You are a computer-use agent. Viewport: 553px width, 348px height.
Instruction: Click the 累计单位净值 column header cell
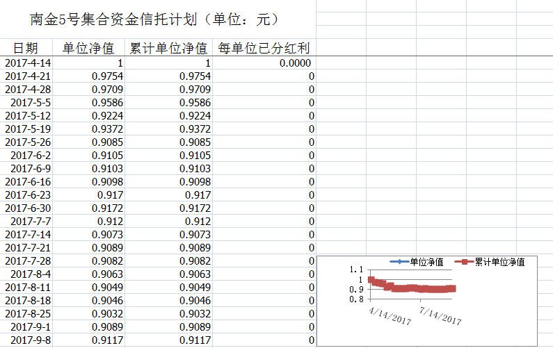(x=169, y=48)
